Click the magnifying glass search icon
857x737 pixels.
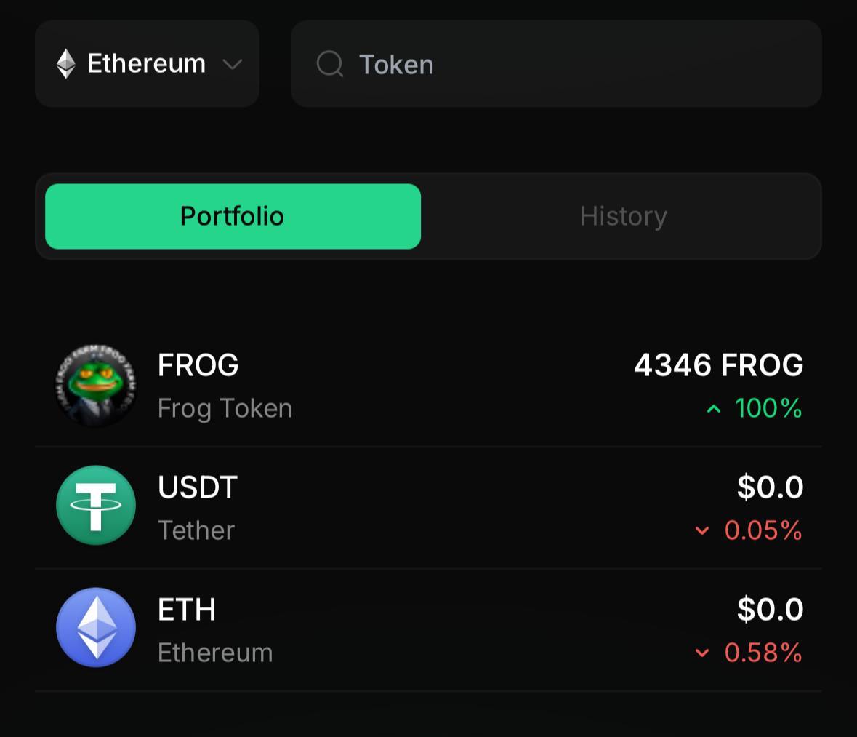click(x=330, y=64)
